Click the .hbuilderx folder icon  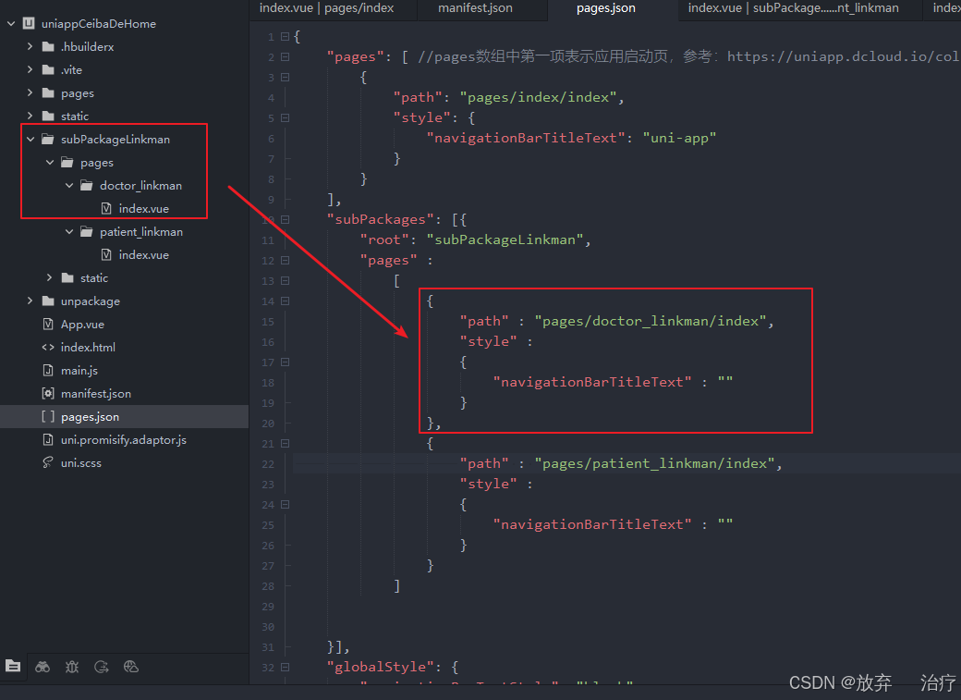point(48,46)
